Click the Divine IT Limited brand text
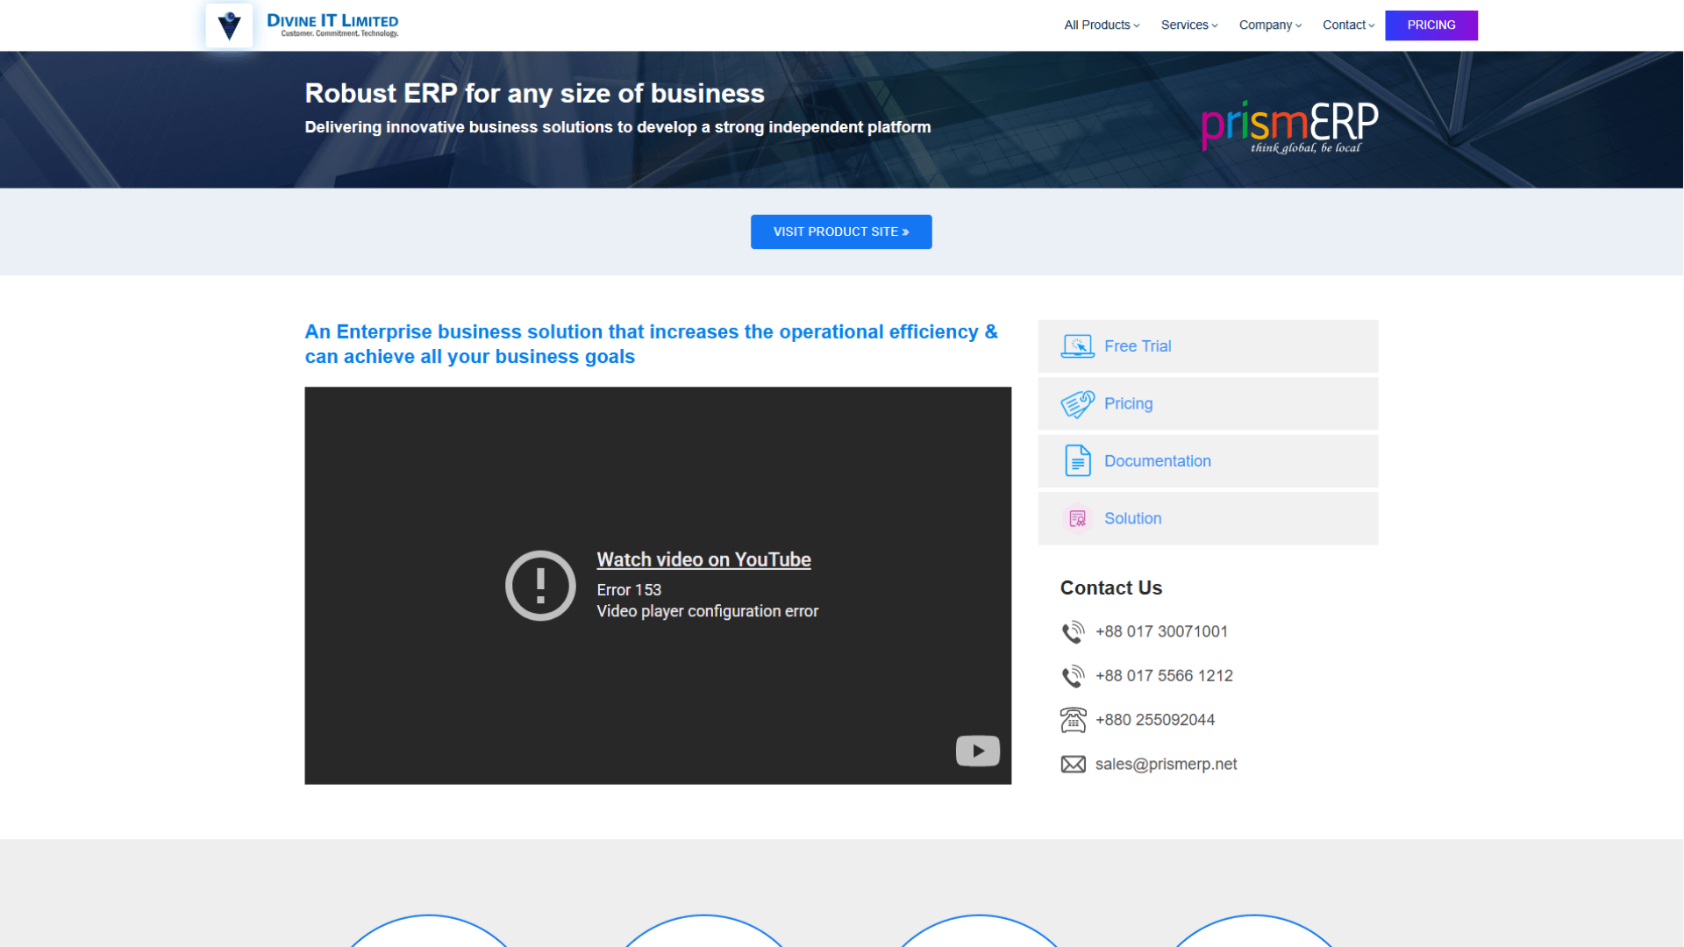Viewport: 1684px width, 947px height. click(332, 25)
